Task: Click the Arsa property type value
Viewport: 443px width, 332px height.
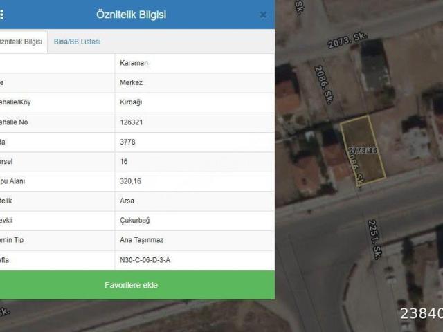Action: click(127, 201)
